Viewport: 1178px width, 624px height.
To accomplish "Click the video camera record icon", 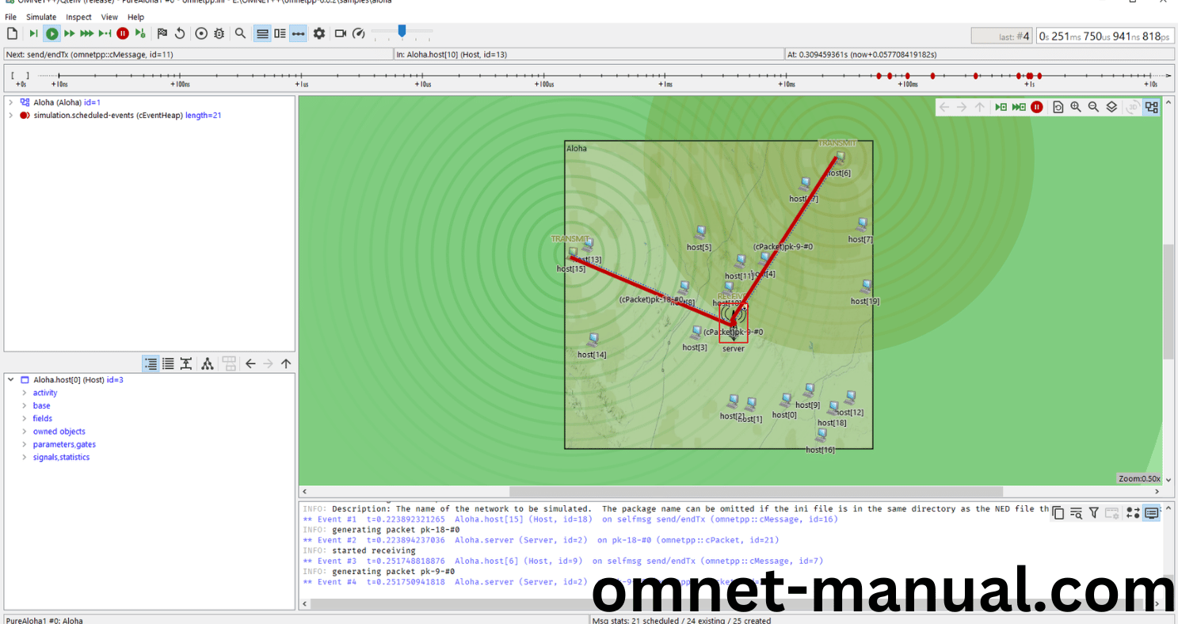I will [x=341, y=33].
